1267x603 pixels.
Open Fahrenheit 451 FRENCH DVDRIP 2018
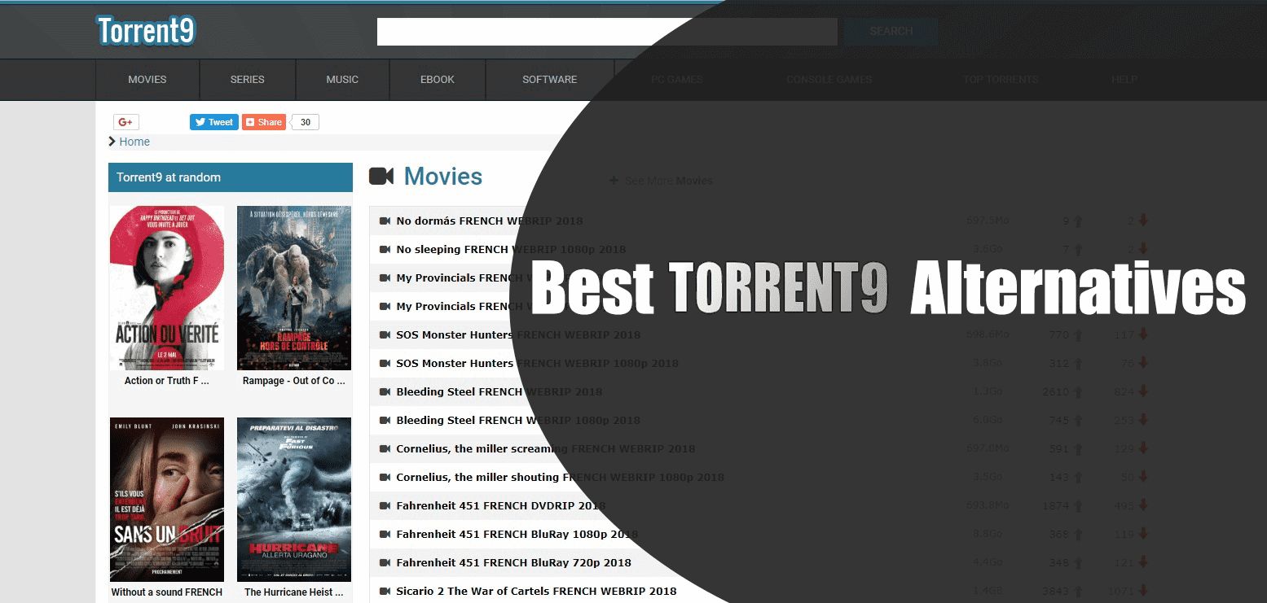pyautogui.click(x=501, y=505)
